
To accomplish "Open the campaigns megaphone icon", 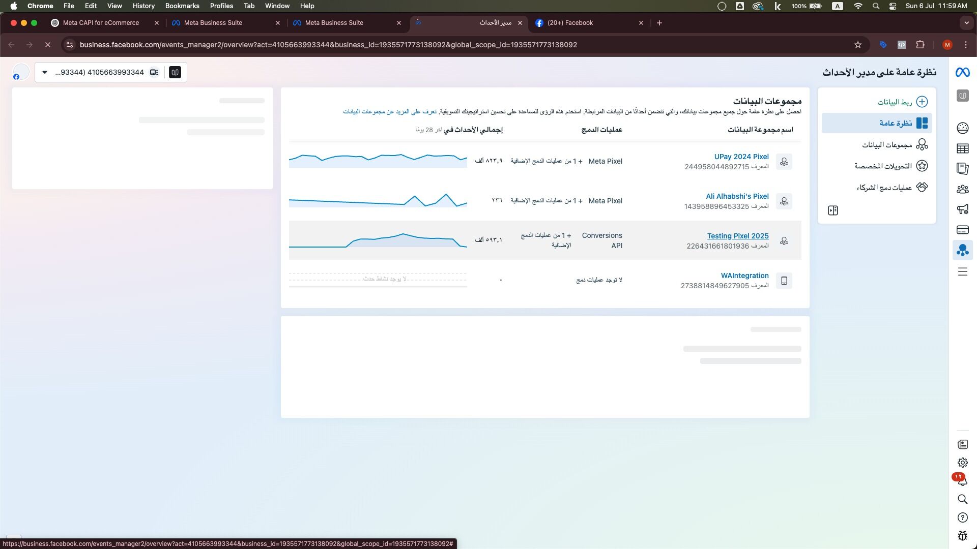I will click(962, 209).
